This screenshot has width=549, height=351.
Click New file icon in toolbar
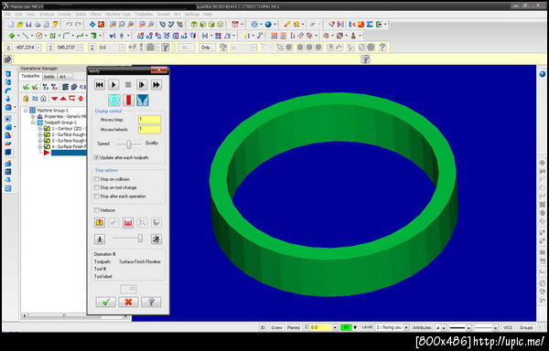click(x=11, y=25)
